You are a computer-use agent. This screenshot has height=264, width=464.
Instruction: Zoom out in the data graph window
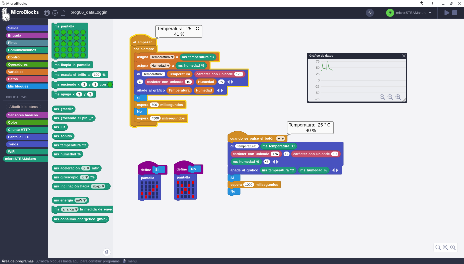coord(382,97)
